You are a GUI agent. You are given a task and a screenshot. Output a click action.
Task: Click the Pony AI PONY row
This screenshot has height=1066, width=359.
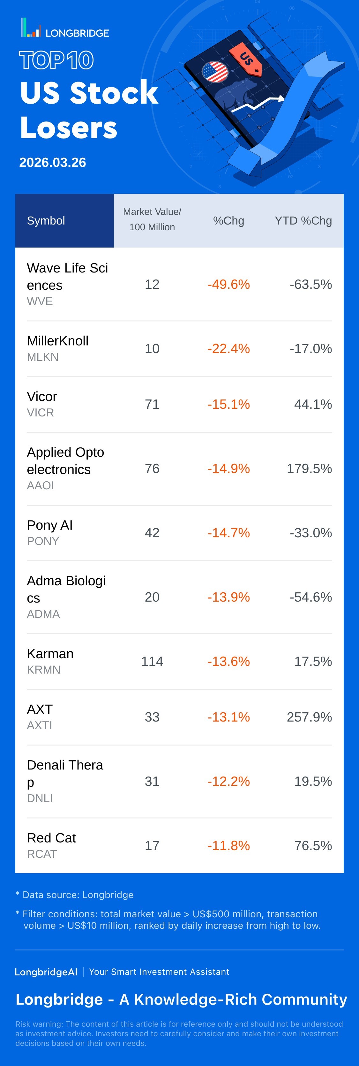[49, 532]
